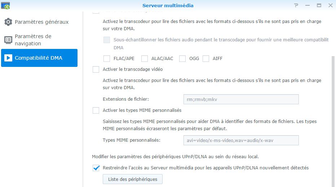Screen dimensions: 336x187
Task: Click the Compatibilité DMA play icon
Action: click(x=8, y=58)
